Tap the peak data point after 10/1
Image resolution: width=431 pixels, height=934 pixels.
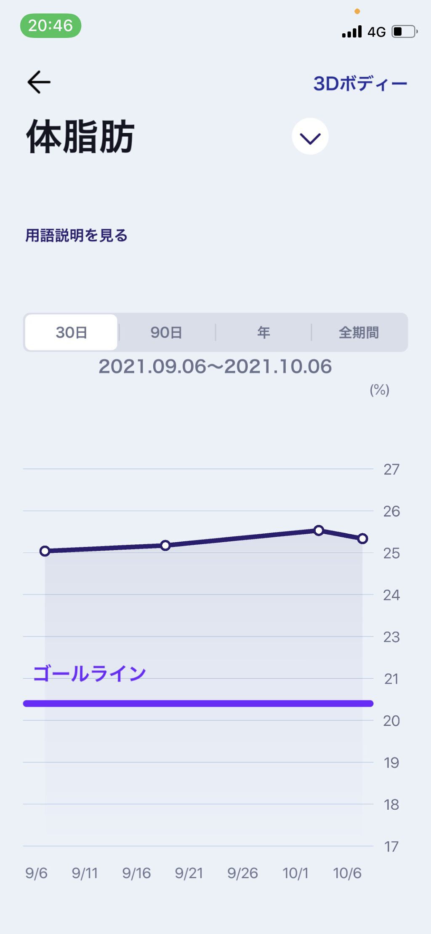click(319, 530)
